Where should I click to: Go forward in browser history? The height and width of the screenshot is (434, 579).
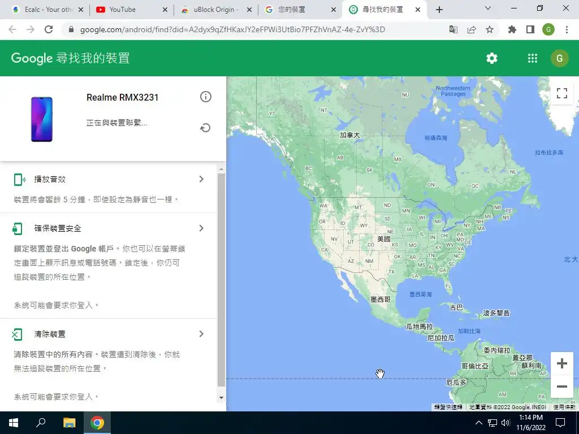(x=31, y=29)
